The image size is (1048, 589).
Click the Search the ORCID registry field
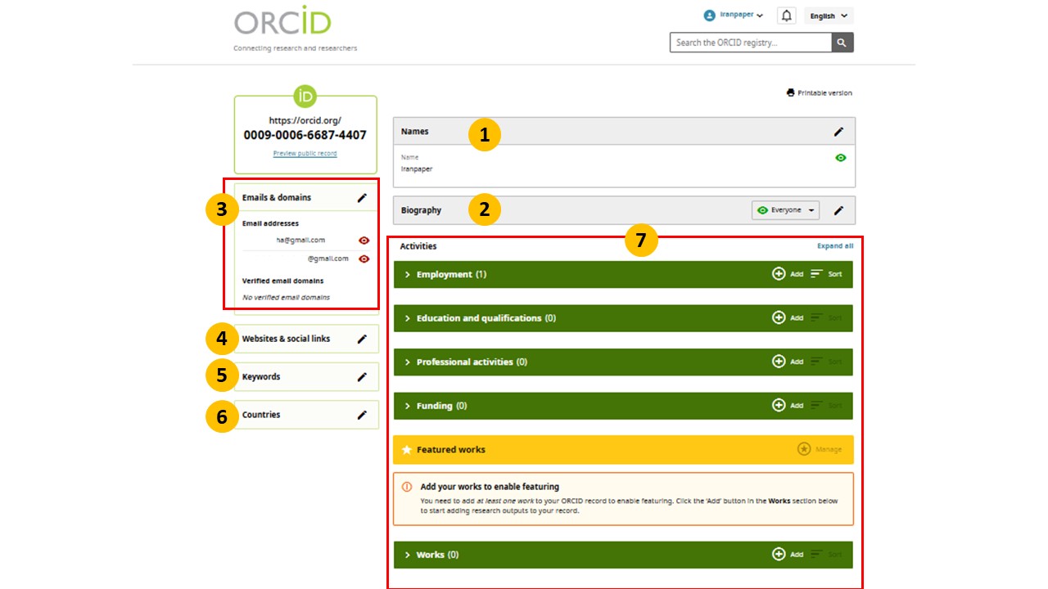tap(751, 43)
